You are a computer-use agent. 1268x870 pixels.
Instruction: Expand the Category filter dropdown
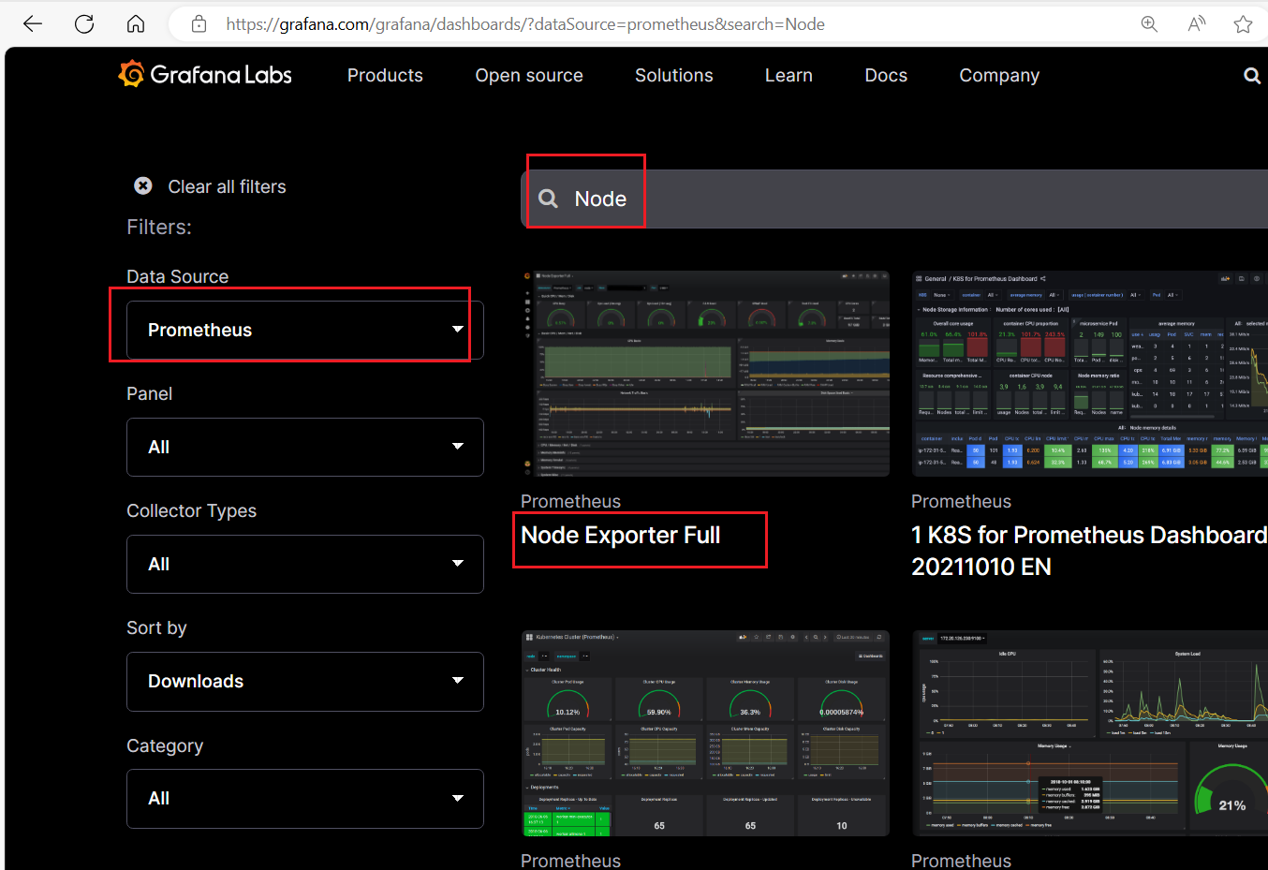[305, 799]
